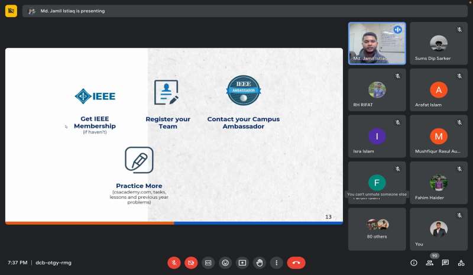
Task: Unmute your microphone
Action: click(x=174, y=263)
